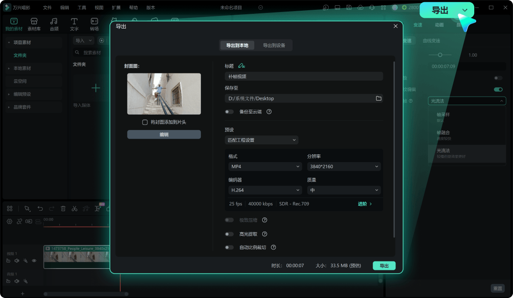Toggle 备份至云端 switch
This screenshot has width=513, height=298.
coord(229,111)
